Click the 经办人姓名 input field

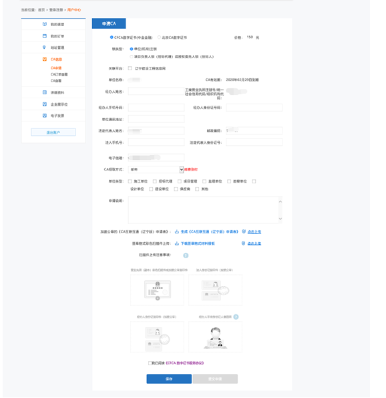point(156,92)
